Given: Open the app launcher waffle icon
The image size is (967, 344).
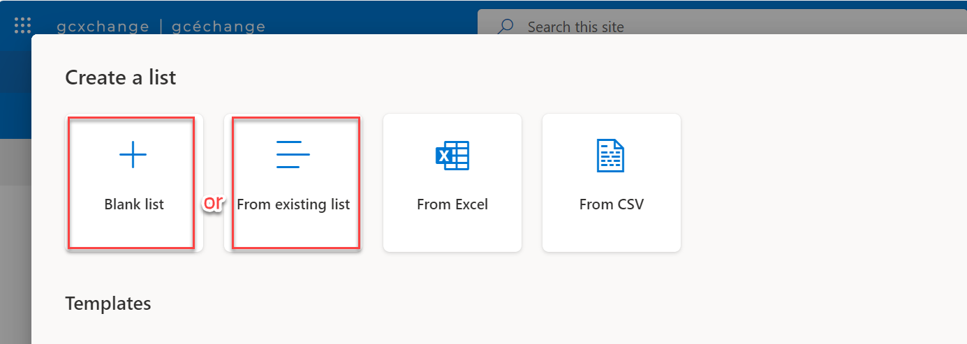Looking at the screenshot, I should [x=23, y=26].
